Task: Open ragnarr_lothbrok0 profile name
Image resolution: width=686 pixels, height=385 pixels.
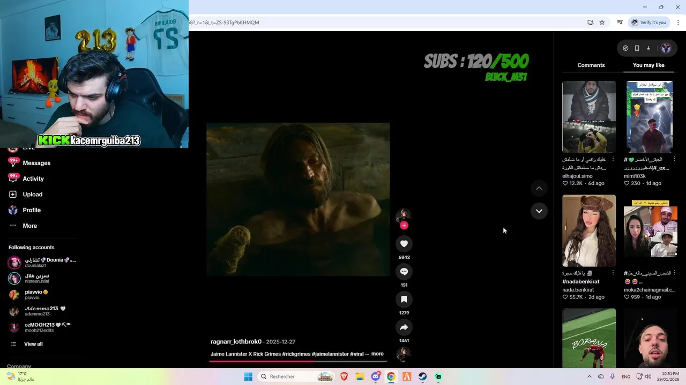Action: coord(236,342)
